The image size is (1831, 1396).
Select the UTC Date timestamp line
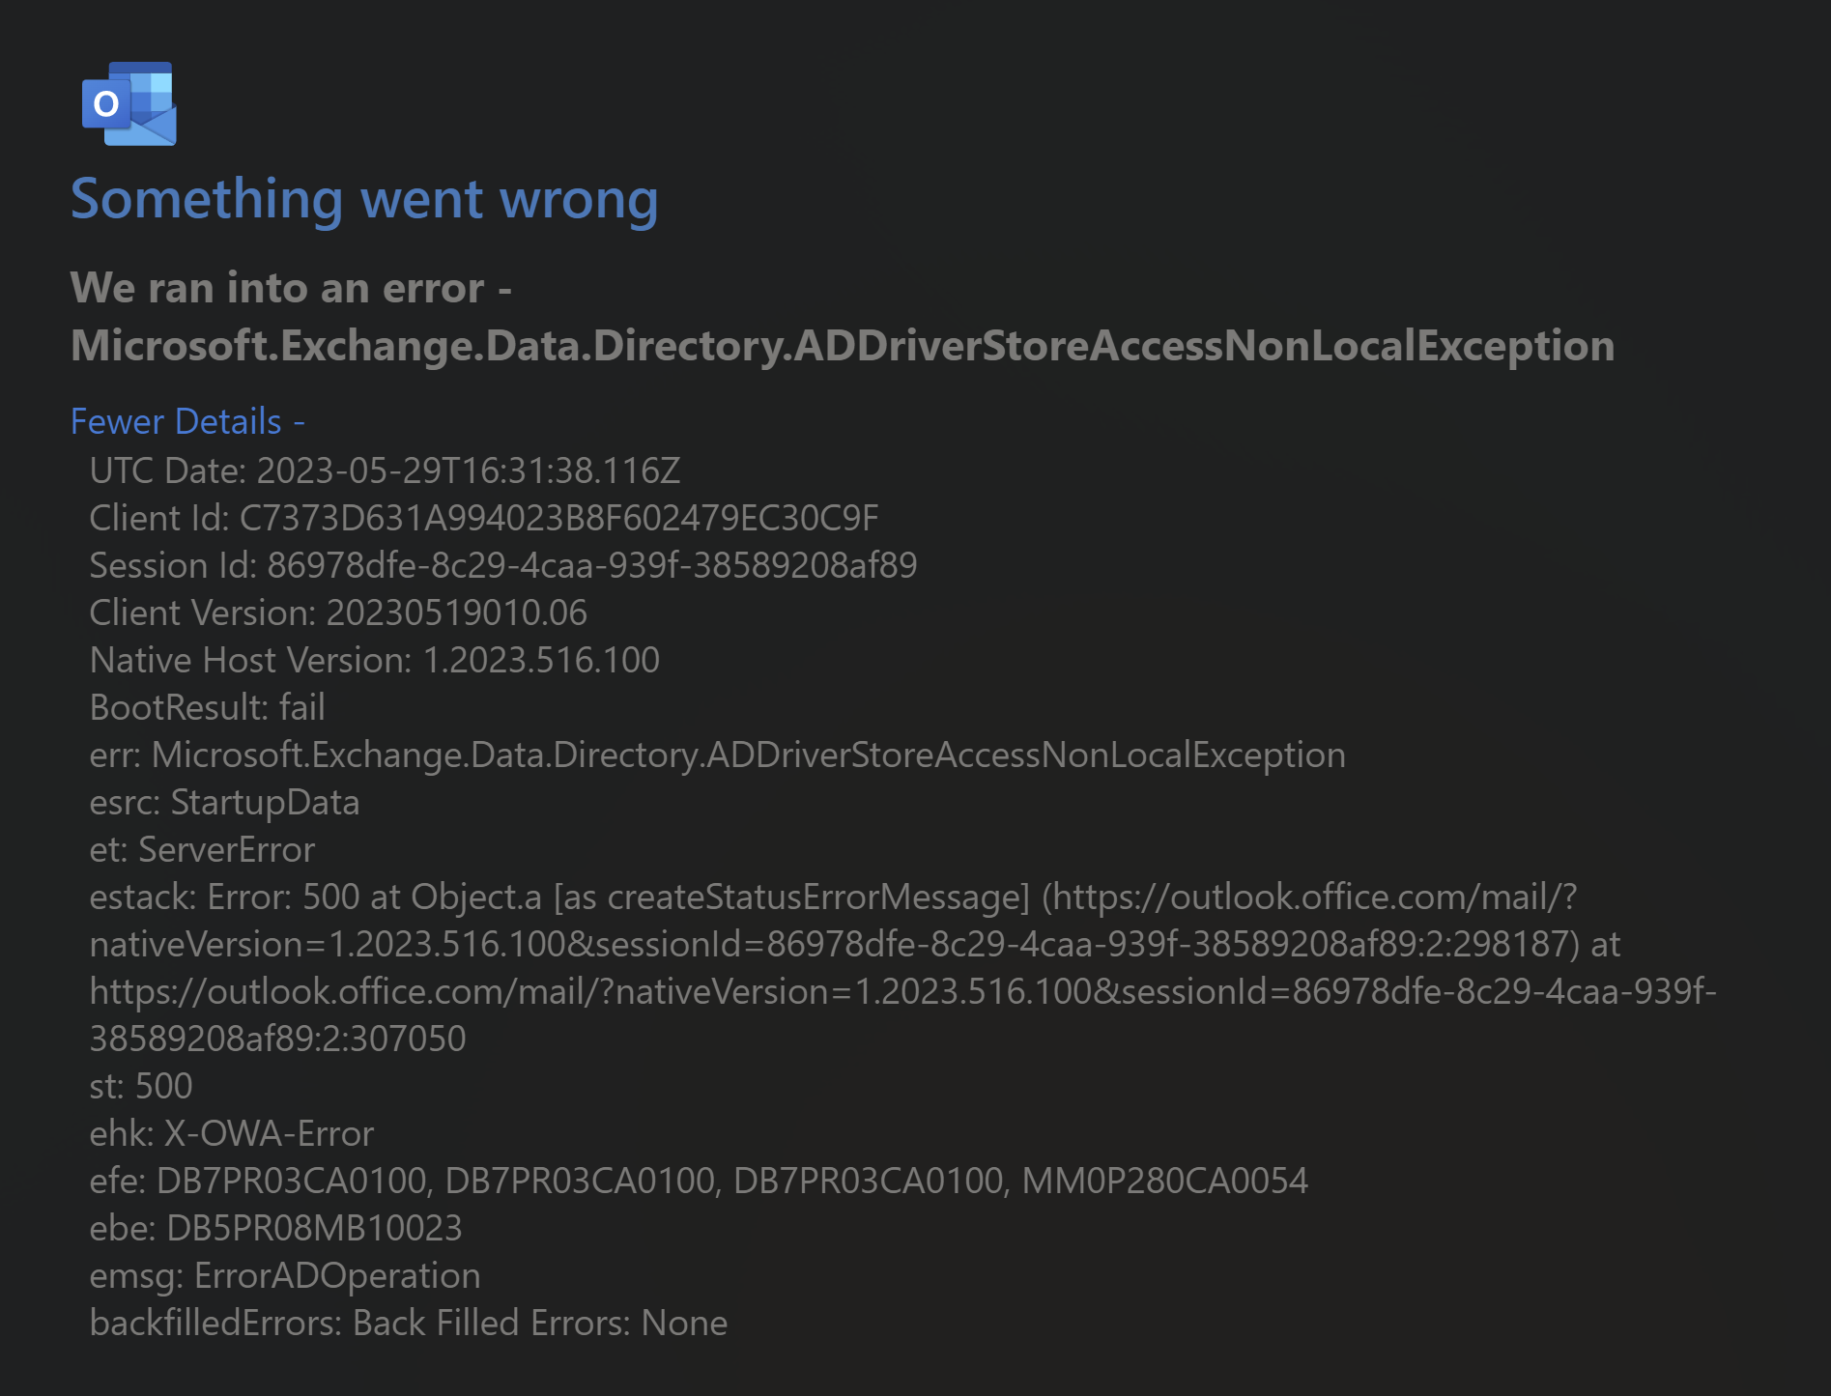click(x=384, y=471)
